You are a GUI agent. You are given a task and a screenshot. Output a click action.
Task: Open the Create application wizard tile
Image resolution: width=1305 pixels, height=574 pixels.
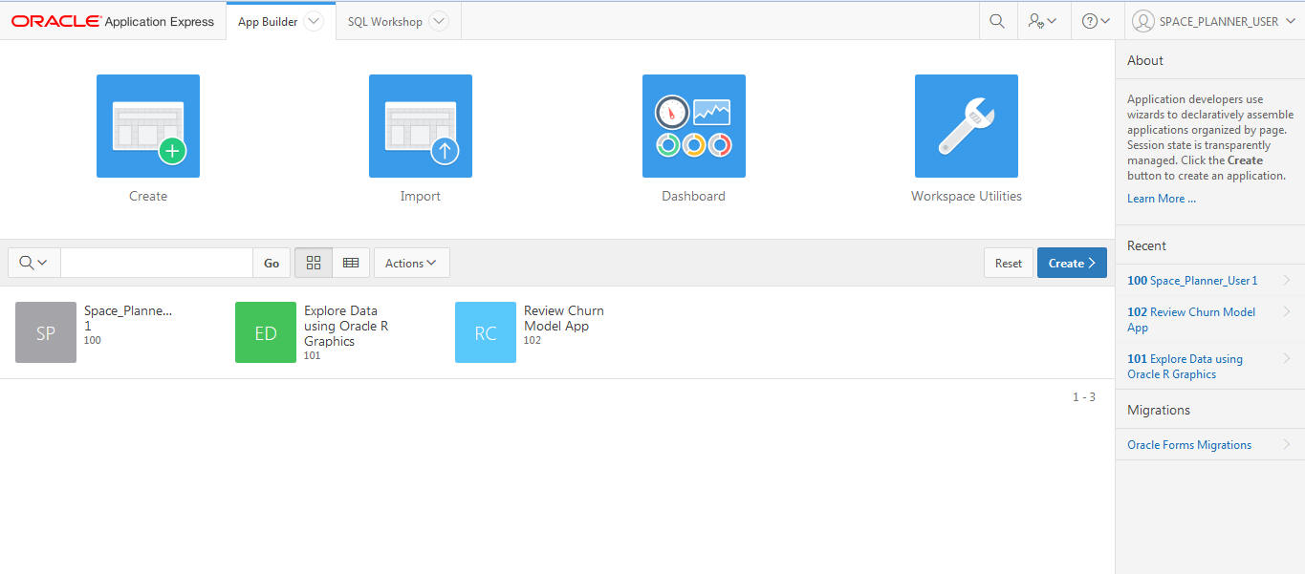click(148, 126)
